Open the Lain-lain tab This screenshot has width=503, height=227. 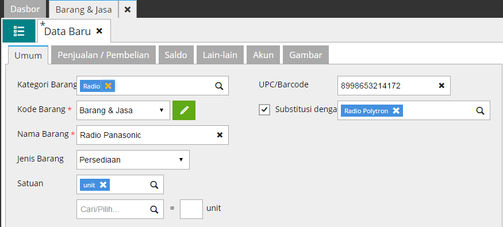tap(220, 55)
